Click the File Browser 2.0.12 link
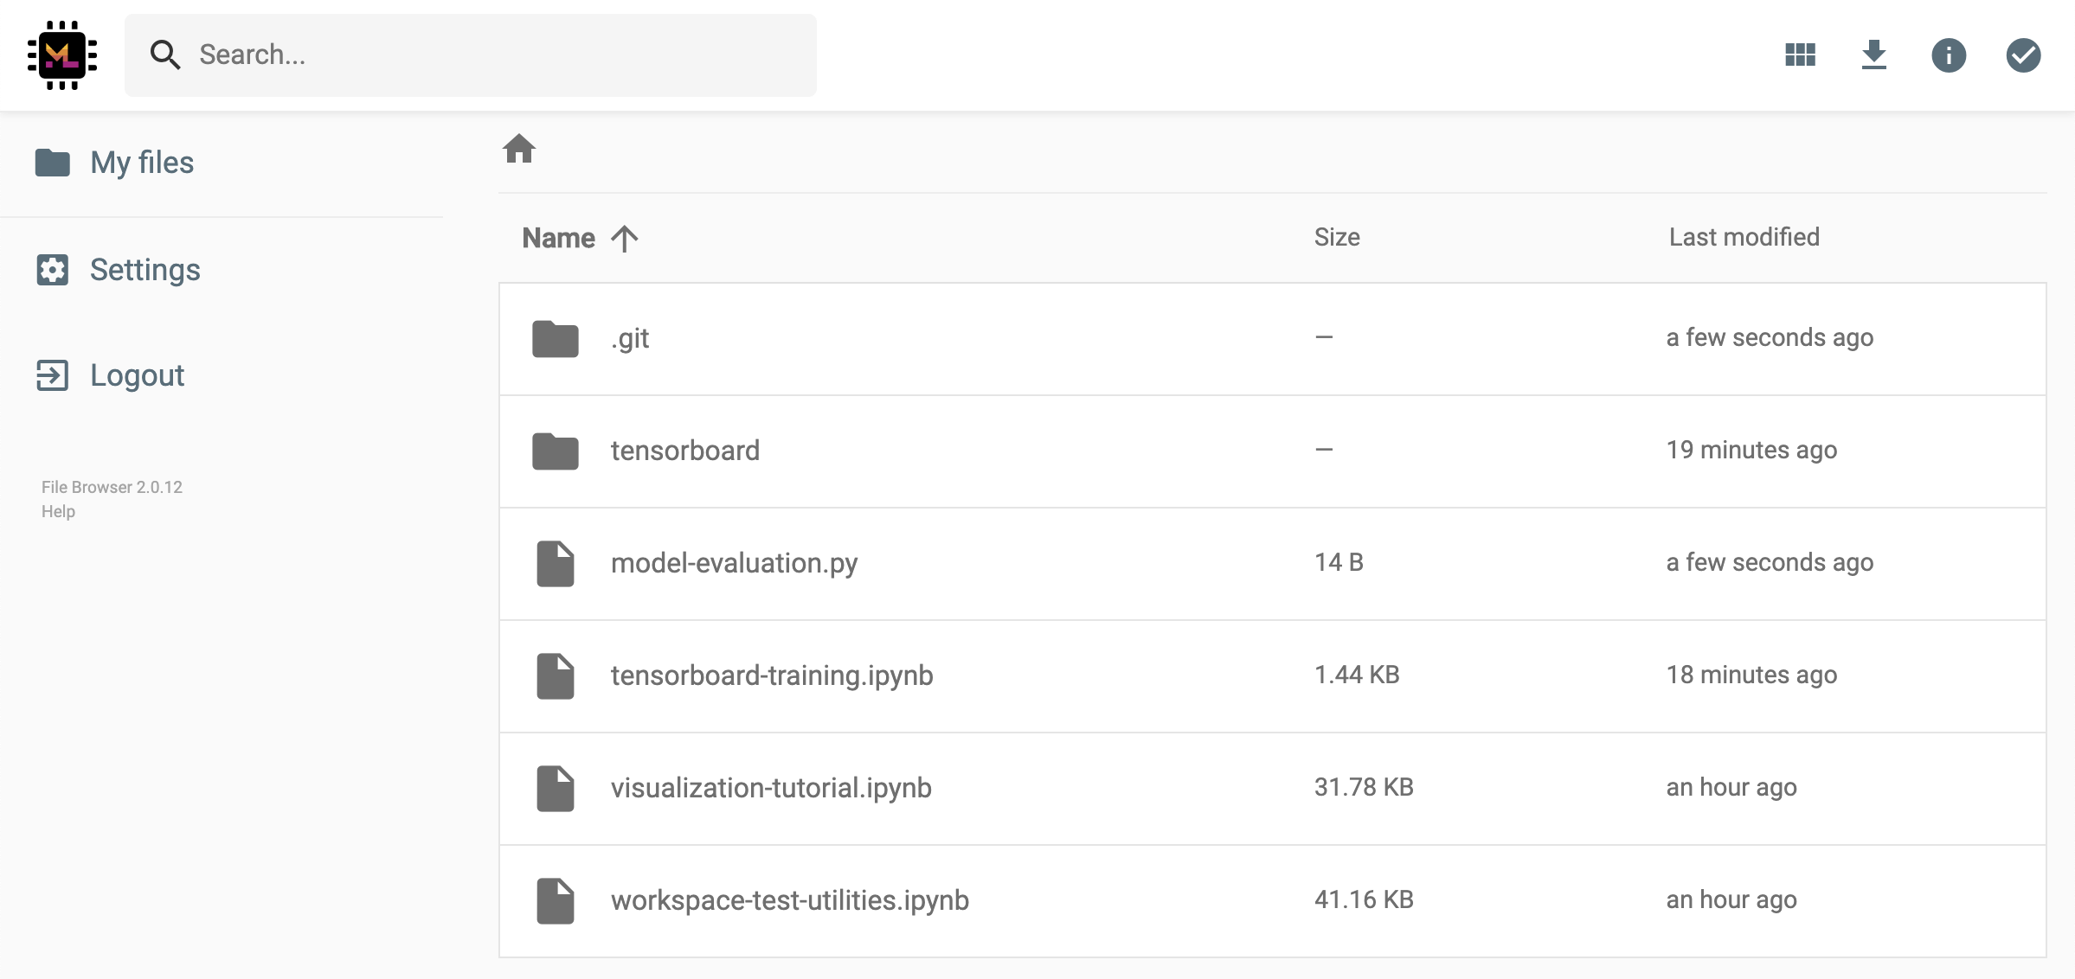 (112, 487)
